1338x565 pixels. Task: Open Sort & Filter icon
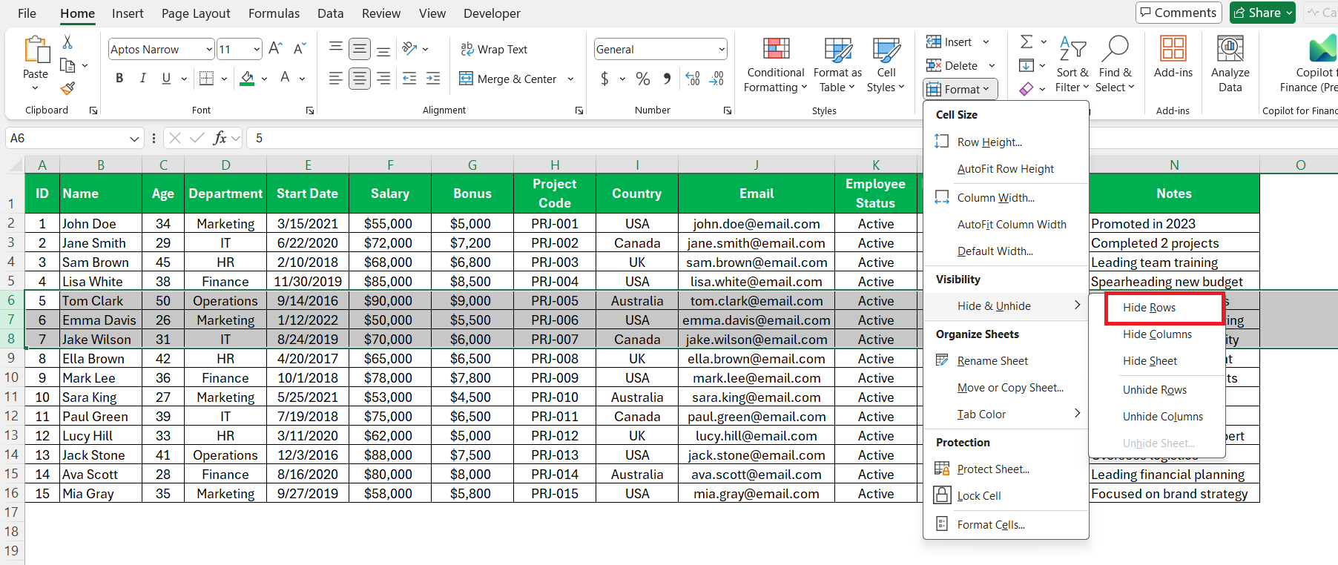[1072, 49]
